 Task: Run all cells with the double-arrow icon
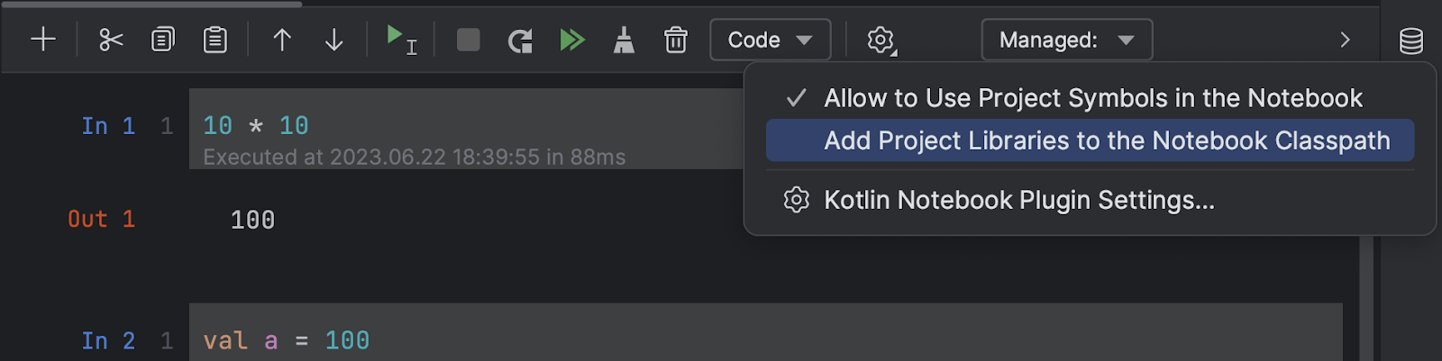[572, 40]
